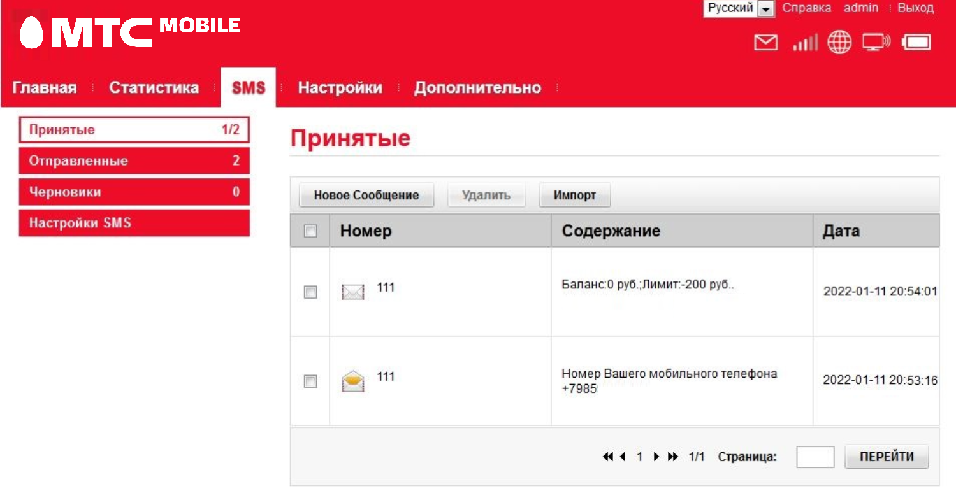Check the select-all checkbox in table header

pyautogui.click(x=310, y=231)
